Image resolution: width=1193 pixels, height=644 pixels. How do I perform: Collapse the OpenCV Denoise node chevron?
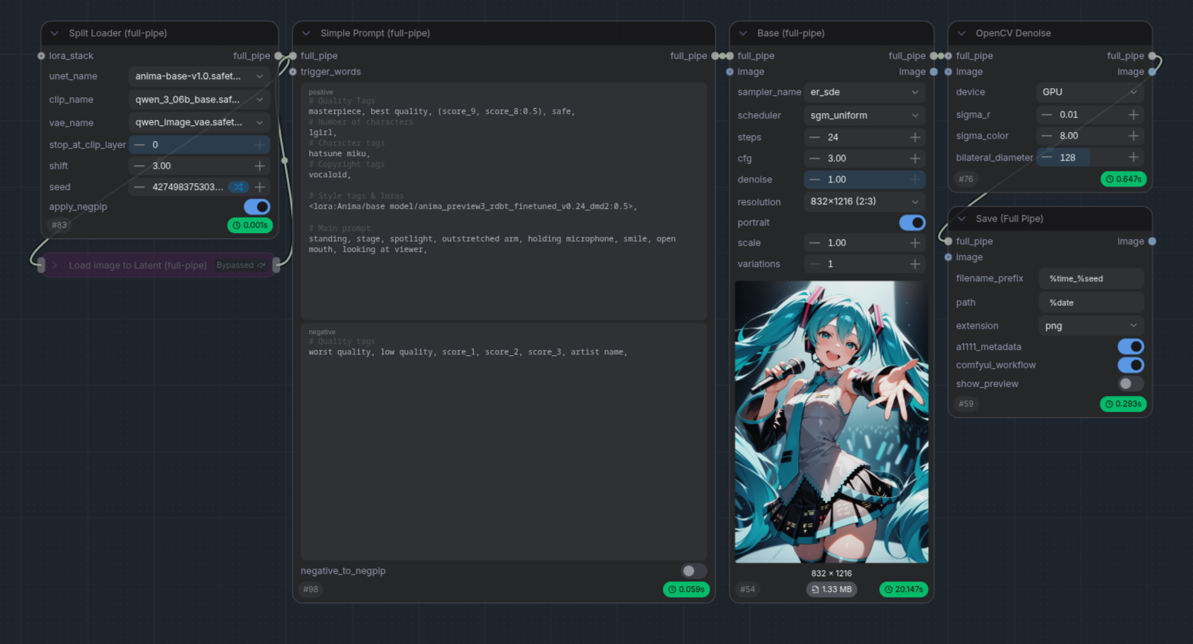(x=961, y=33)
